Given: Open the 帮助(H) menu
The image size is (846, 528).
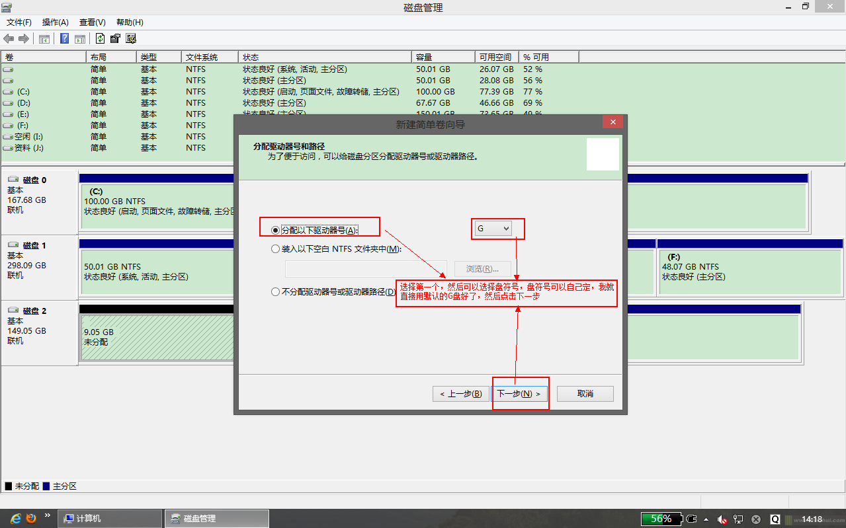Looking at the screenshot, I should (x=130, y=22).
